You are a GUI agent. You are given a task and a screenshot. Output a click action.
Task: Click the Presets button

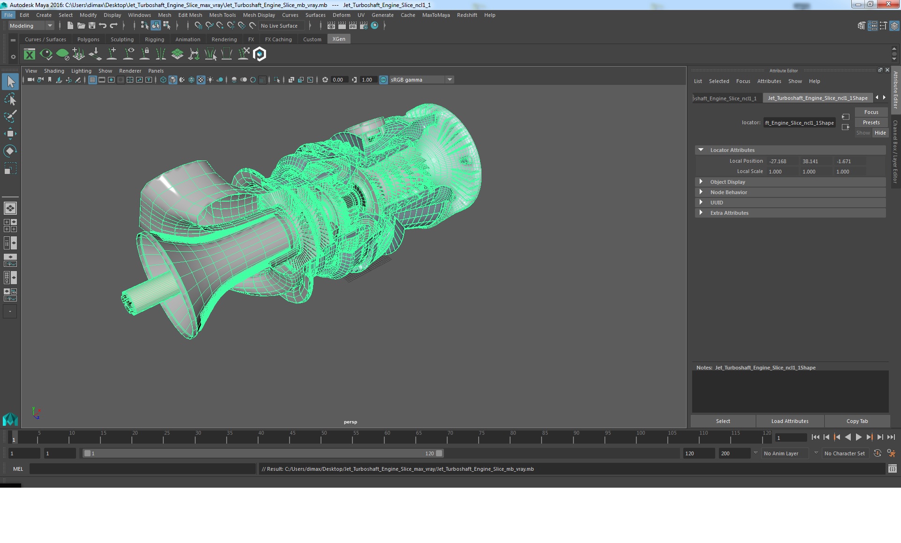click(871, 122)
